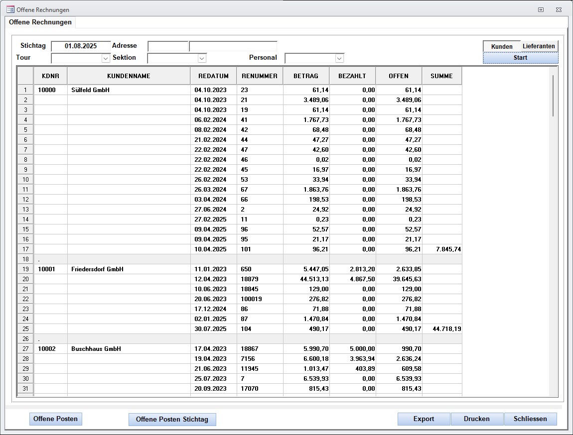
Task: Open Offene Posten Stichtag
Action: pyautogui.click(x=172, y=420)
